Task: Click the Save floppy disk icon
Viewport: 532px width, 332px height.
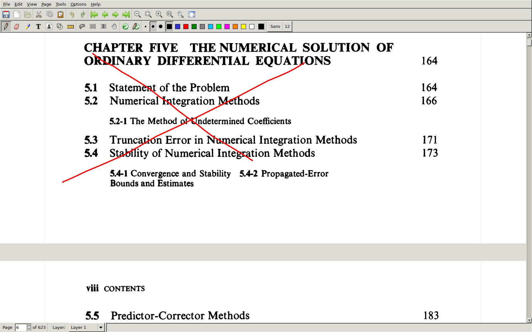Action: 6,15
